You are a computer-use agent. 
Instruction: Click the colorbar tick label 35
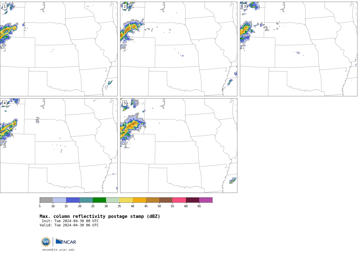click(119, 206)
